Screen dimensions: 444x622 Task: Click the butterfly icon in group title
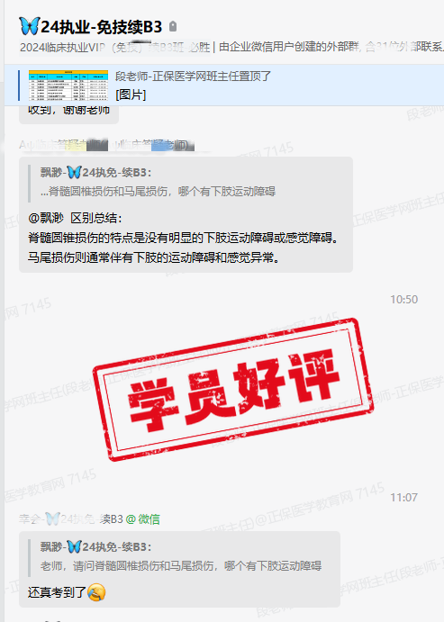pos(30,26)
